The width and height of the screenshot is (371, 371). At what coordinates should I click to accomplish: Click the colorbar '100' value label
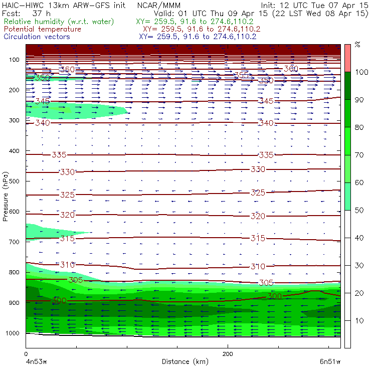click(x=362, y=72)
